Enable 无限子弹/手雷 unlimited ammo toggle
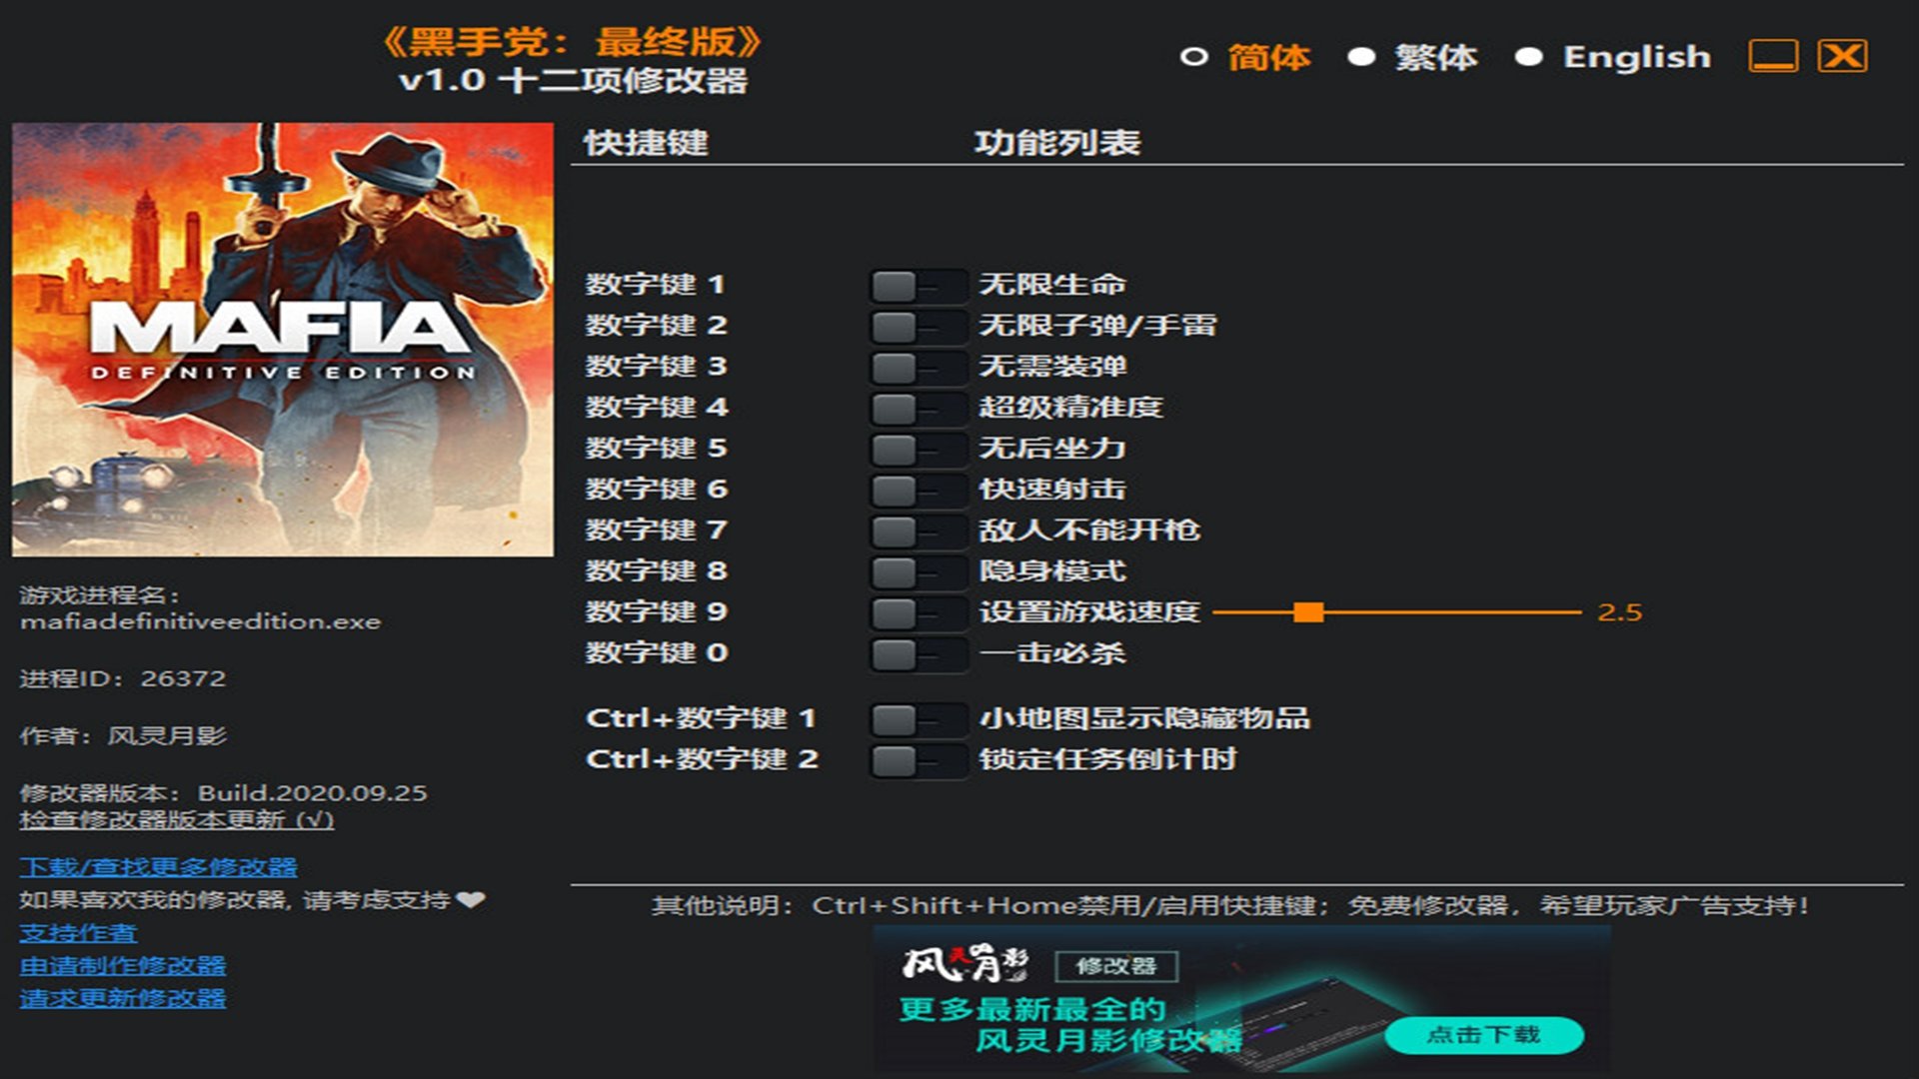 916,327
